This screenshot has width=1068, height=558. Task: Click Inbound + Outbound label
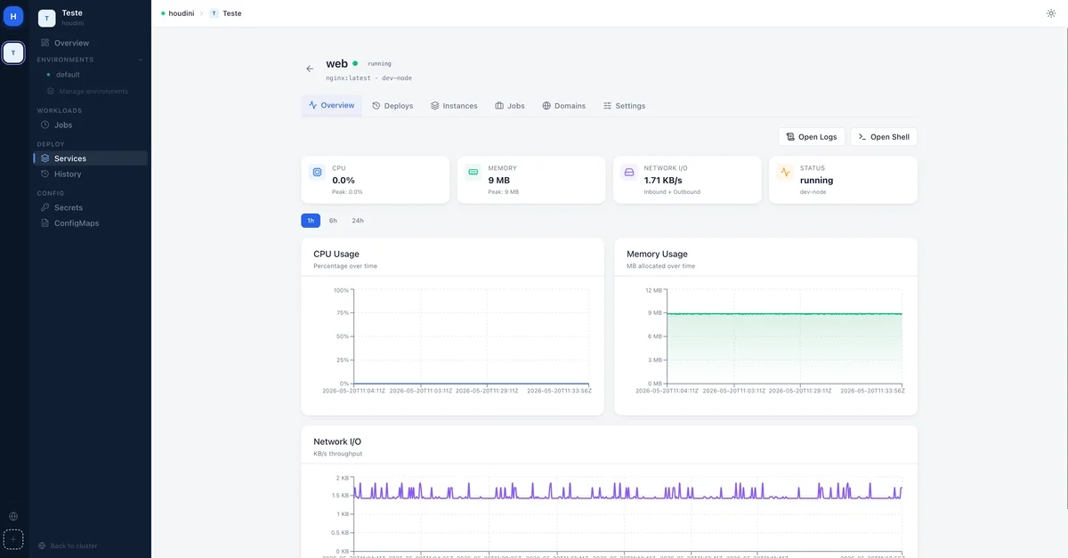(672, 192)
